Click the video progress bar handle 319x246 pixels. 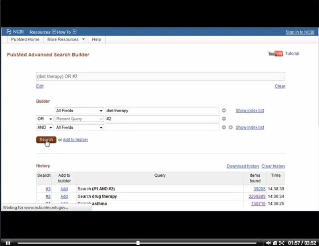138,243
